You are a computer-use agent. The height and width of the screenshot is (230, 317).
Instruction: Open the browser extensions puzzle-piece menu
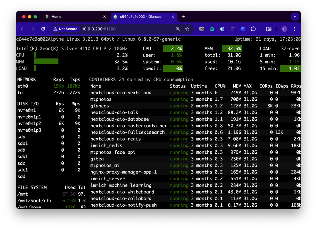tap(253, 29)
